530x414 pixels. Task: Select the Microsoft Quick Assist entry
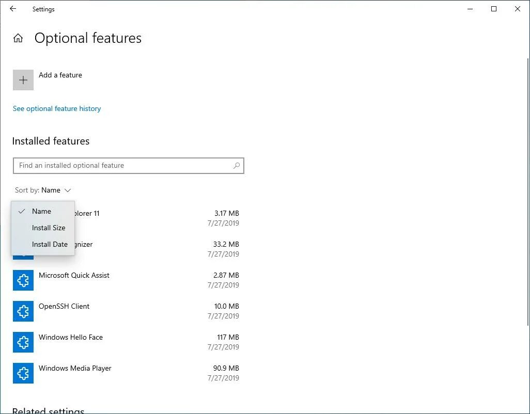(74, 275)
